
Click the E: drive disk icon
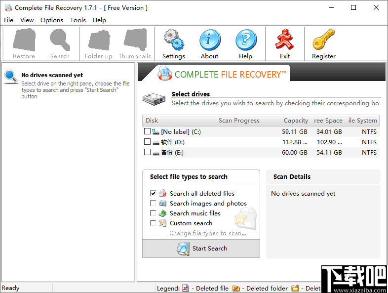(x=155, y=153)
